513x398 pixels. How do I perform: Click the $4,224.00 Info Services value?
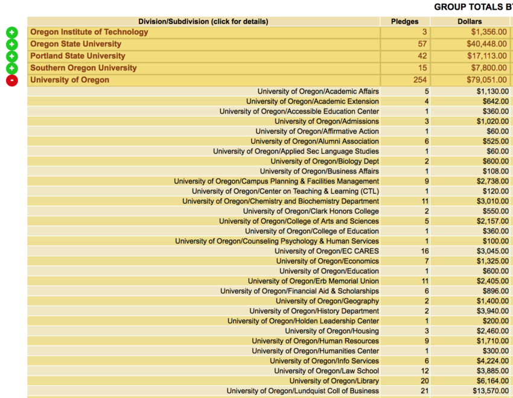[492, 361]
